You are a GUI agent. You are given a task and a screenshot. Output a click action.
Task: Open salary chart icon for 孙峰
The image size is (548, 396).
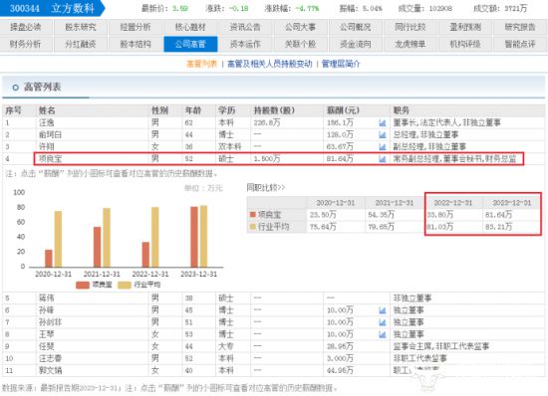pos(383,310)
